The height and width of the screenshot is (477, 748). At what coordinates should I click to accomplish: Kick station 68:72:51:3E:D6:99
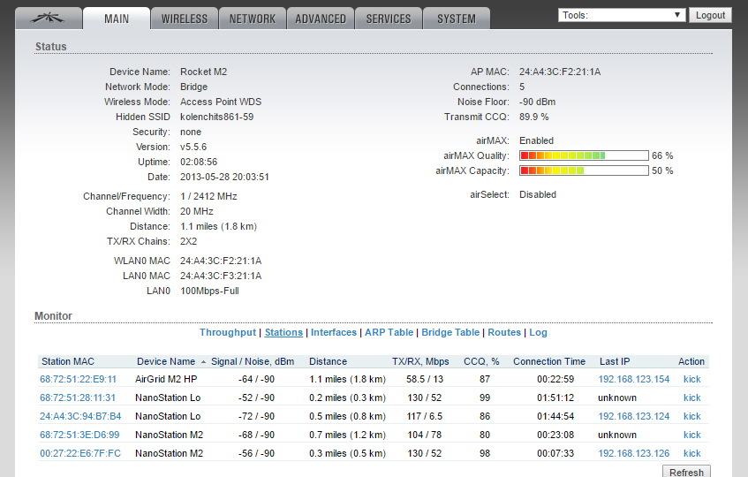pyautogui.click(x=692, y=435)
